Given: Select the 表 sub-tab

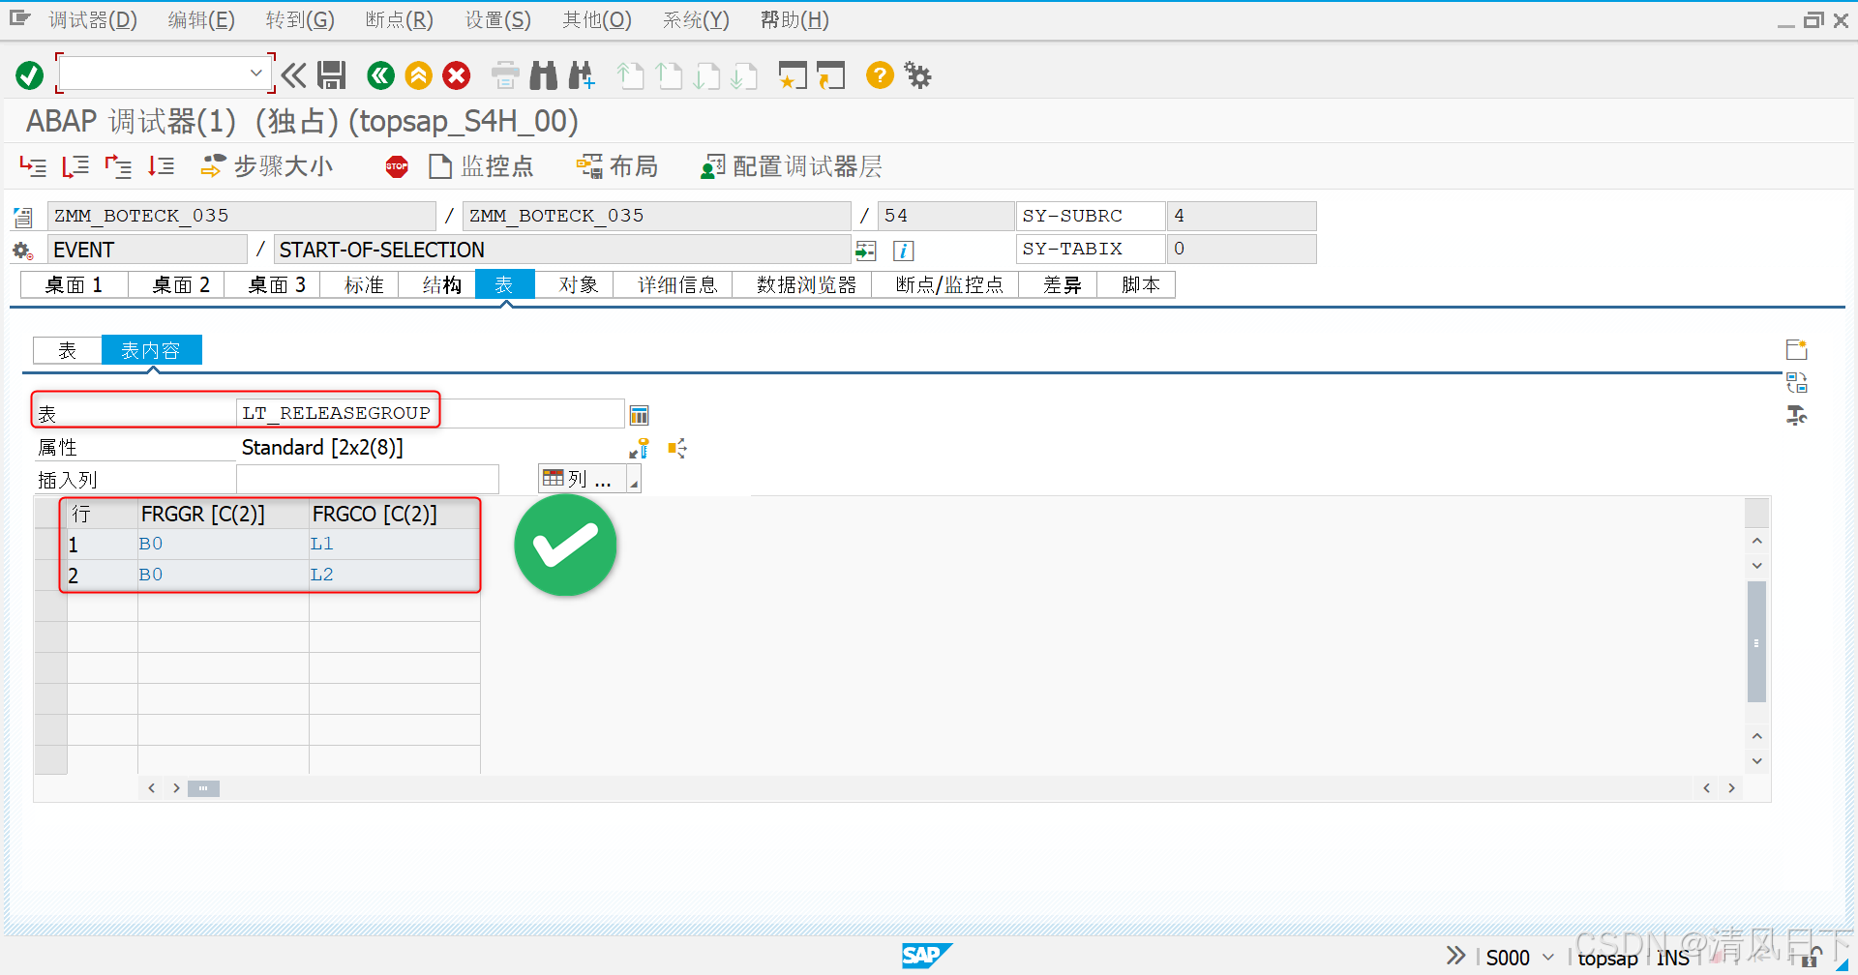Looking at the screenshot, I should click(x=67, y=350).
